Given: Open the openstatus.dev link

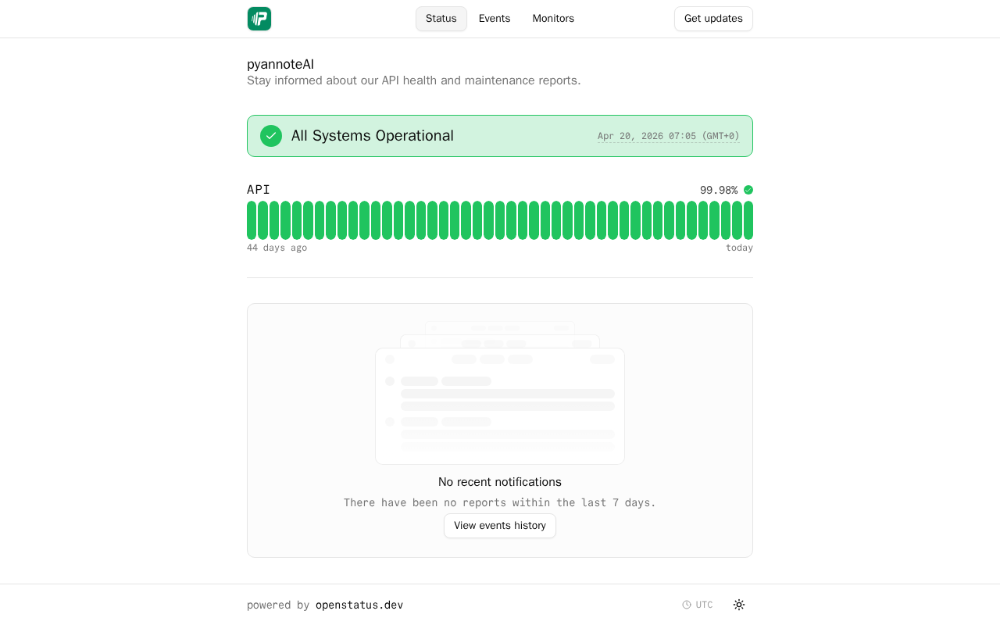Looking at the screenshot, I should 359,605.
